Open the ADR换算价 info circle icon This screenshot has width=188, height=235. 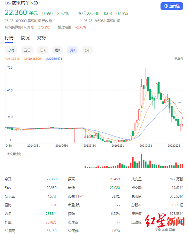point(33,27)
